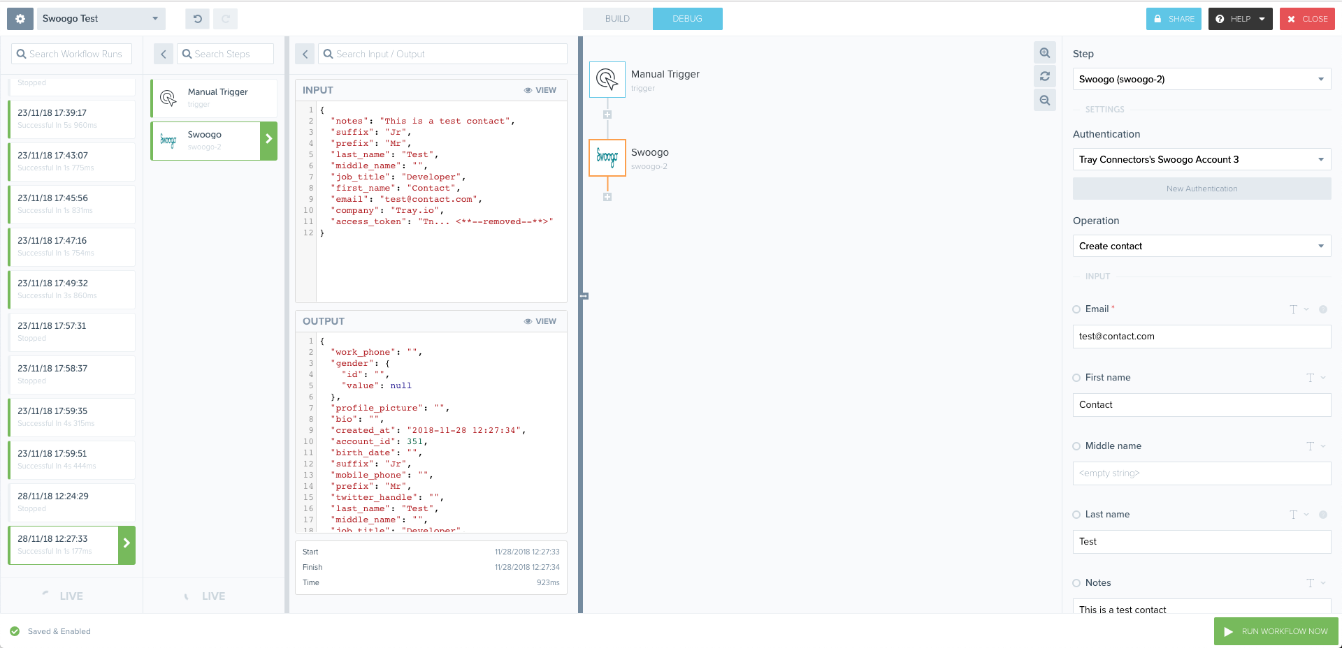Click the canvas refresh icon
The image size is (1342, 648).
[1044, 77]
